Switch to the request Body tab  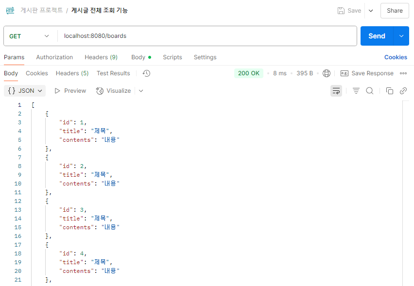(x=141, y=57)
